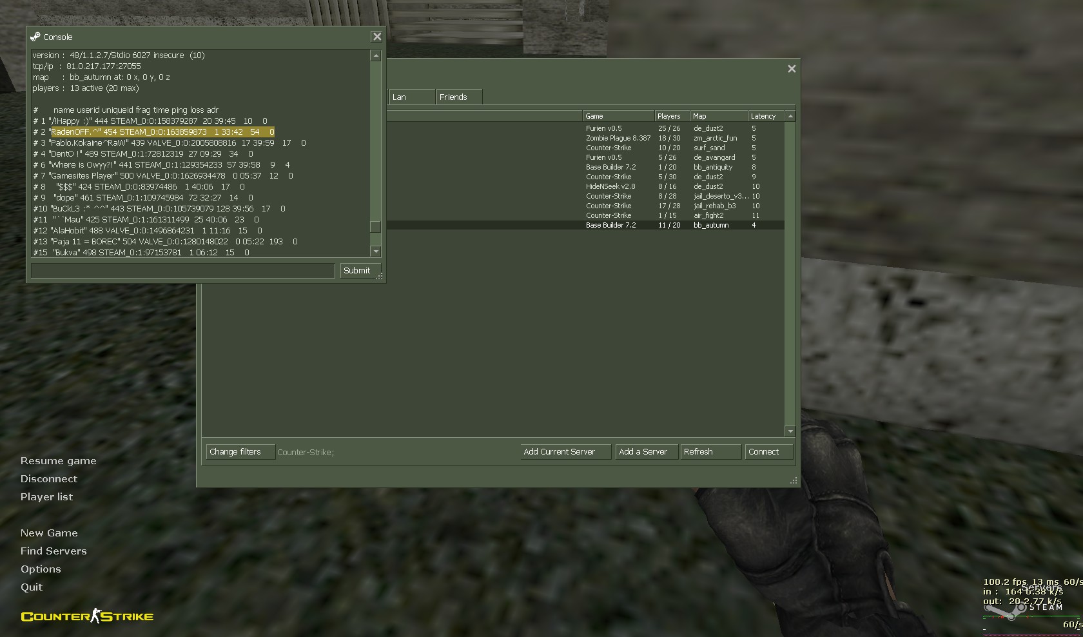This screenshot has height=637, width=1083.
Task: Sort server list by Latency column
Action: click(766, 116)
